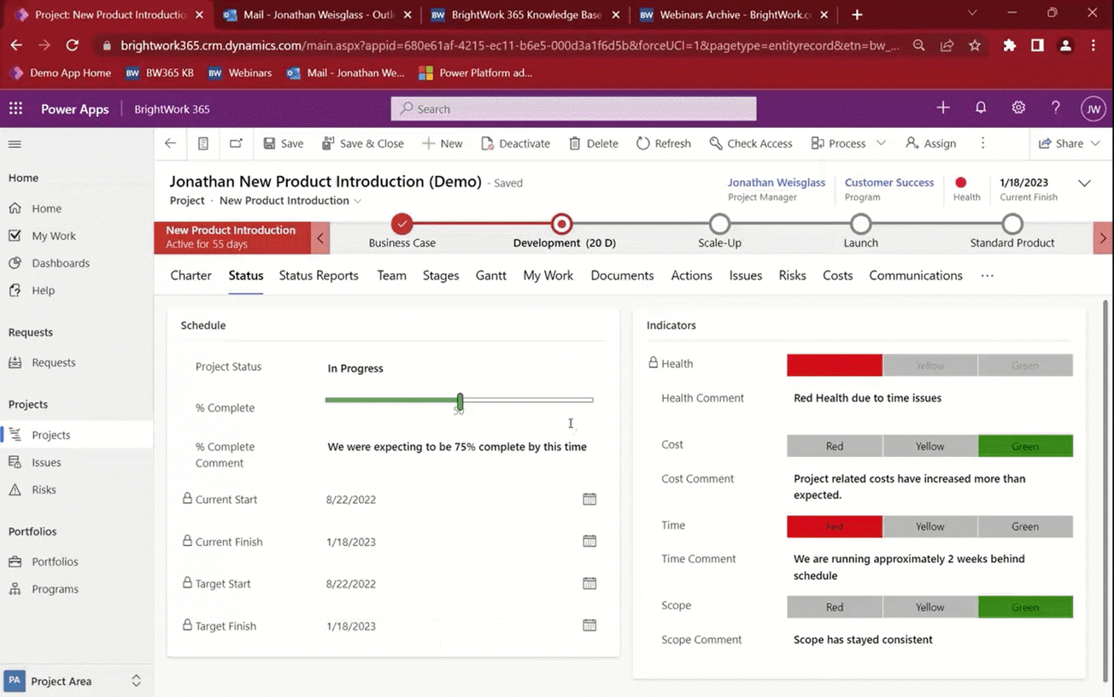This screenshot has height=697, width=1114.
Task: Open the New Product Introduction form selector
Action: [290, 200]
